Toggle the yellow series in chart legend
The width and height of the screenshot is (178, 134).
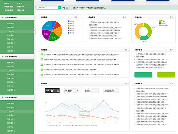[87, 125]
